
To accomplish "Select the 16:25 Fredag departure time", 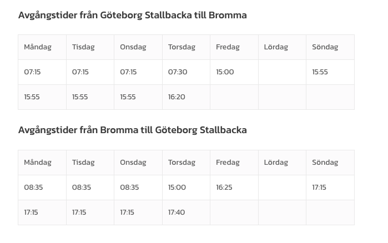I will pyautogui.click(x=224, y=188).
